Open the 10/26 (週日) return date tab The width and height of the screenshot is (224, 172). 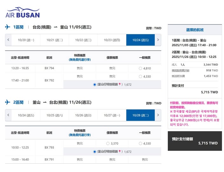click(83, 115)
